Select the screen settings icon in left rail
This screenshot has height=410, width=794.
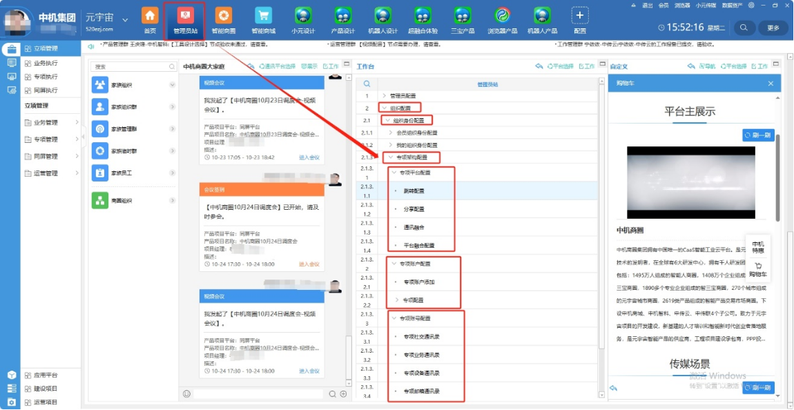coord(12,90)
